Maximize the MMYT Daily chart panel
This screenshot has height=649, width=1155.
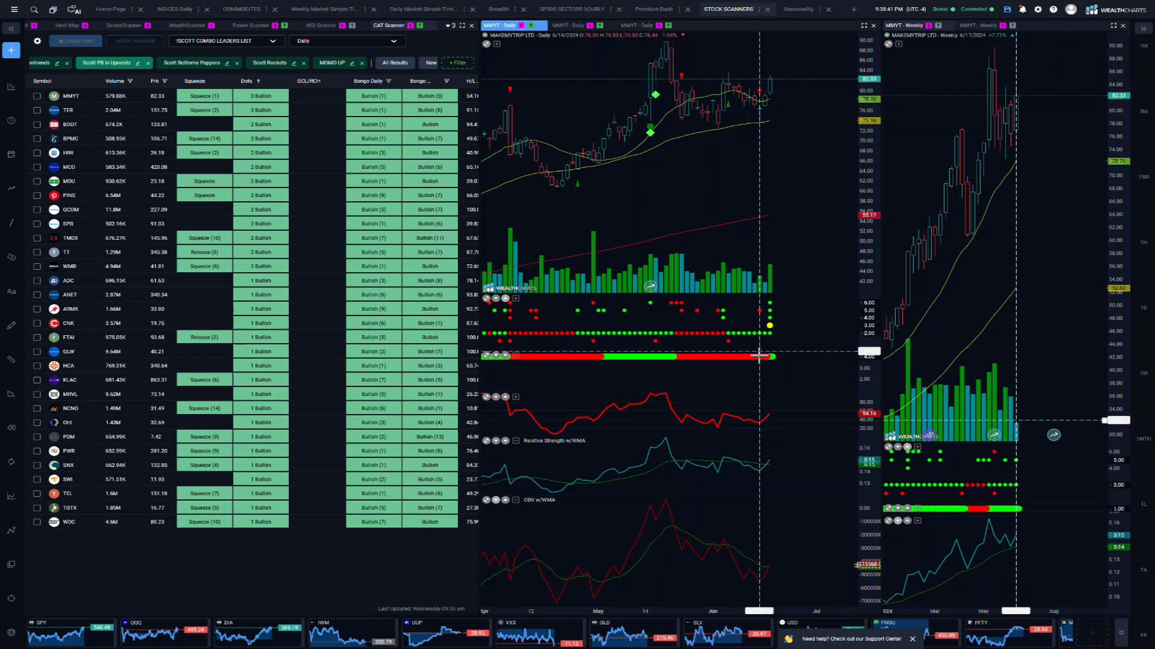pos(864,25)
